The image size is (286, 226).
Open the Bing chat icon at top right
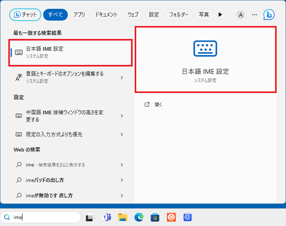click(x=269, y=15)
